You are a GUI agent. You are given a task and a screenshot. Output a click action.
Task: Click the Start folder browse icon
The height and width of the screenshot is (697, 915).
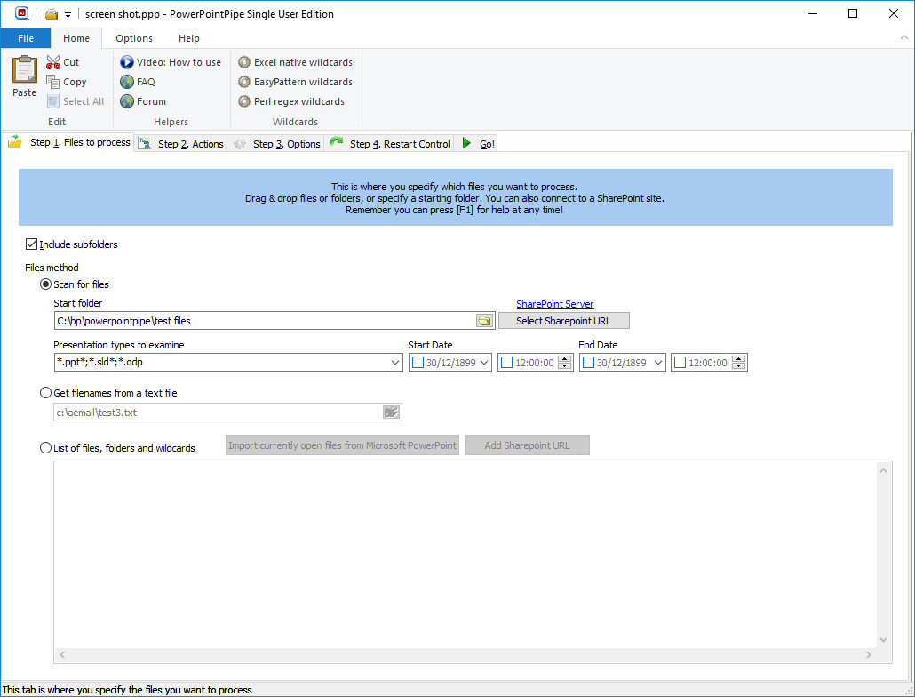coord(484,321)
